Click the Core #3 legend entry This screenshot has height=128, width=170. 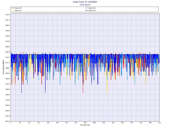[x=90, y=10]
